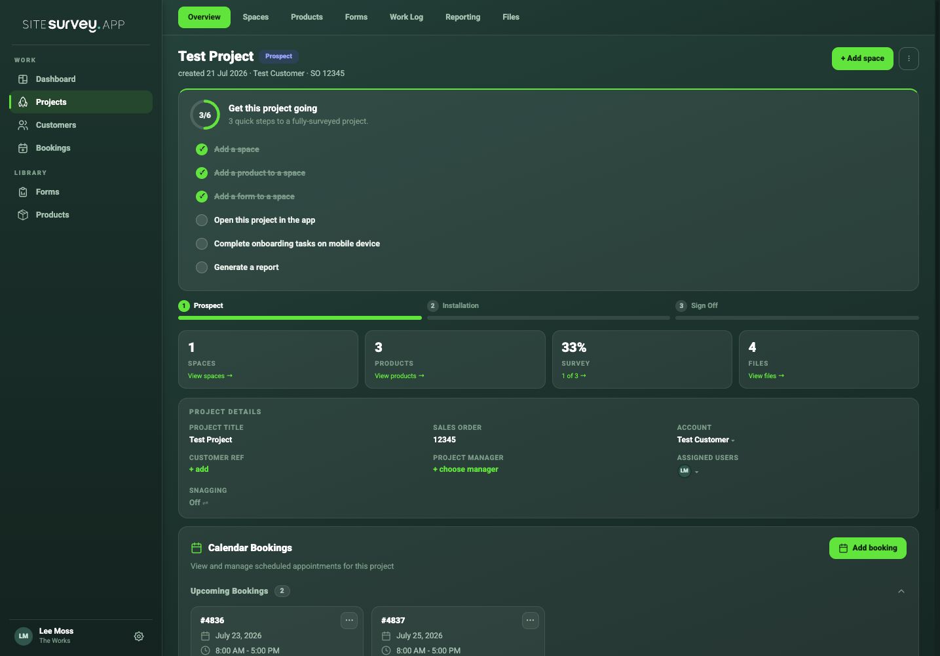Click the 'Get this project going' heading

tap(273, 108)
